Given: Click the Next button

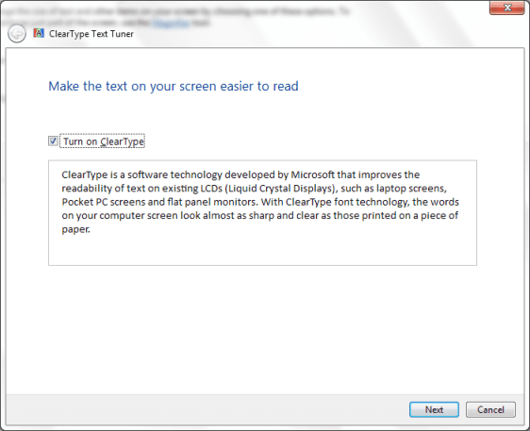Looking at the screenshot, I should coord(434,409).
